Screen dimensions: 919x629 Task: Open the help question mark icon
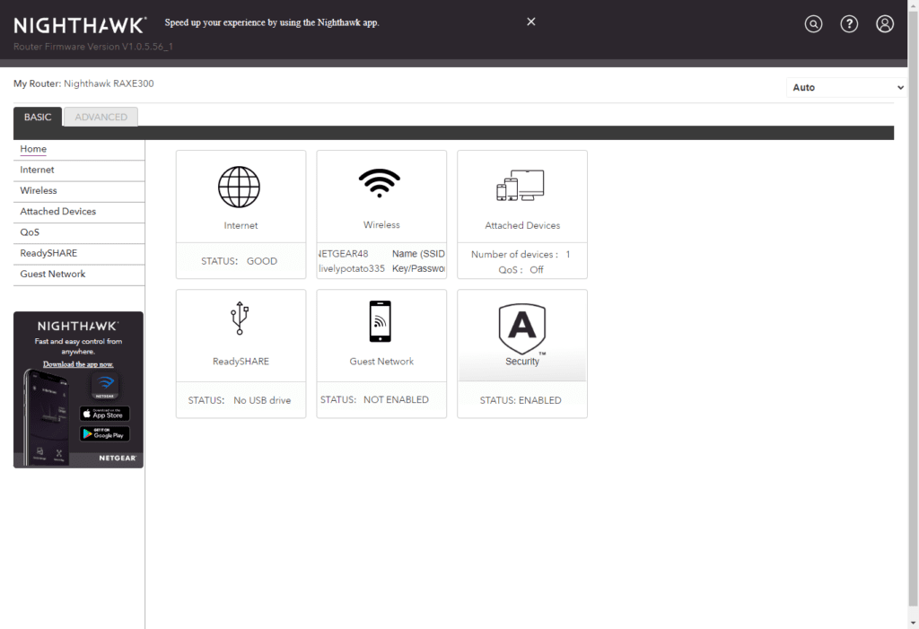[x=849, y=24]
